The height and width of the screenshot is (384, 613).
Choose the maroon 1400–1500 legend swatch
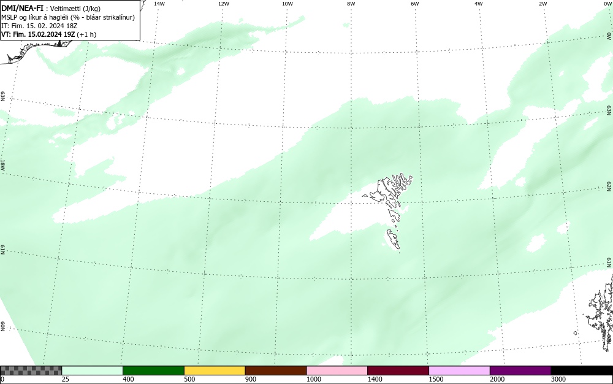point(398,371)
